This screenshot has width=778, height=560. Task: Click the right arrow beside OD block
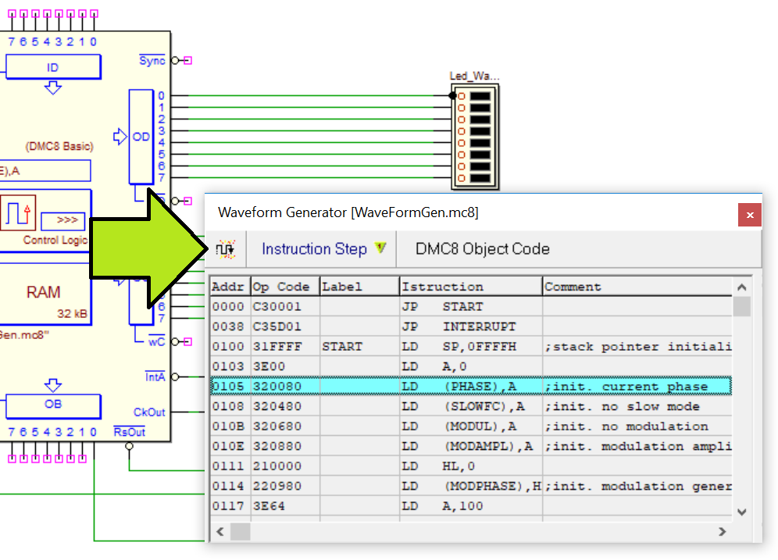[x=120, y=137]
